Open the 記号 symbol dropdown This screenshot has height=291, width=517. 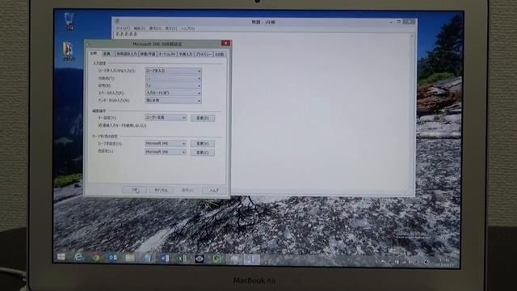[x=174, y=86]
